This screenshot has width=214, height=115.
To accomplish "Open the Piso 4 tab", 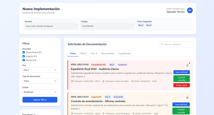I will [94, 54].
